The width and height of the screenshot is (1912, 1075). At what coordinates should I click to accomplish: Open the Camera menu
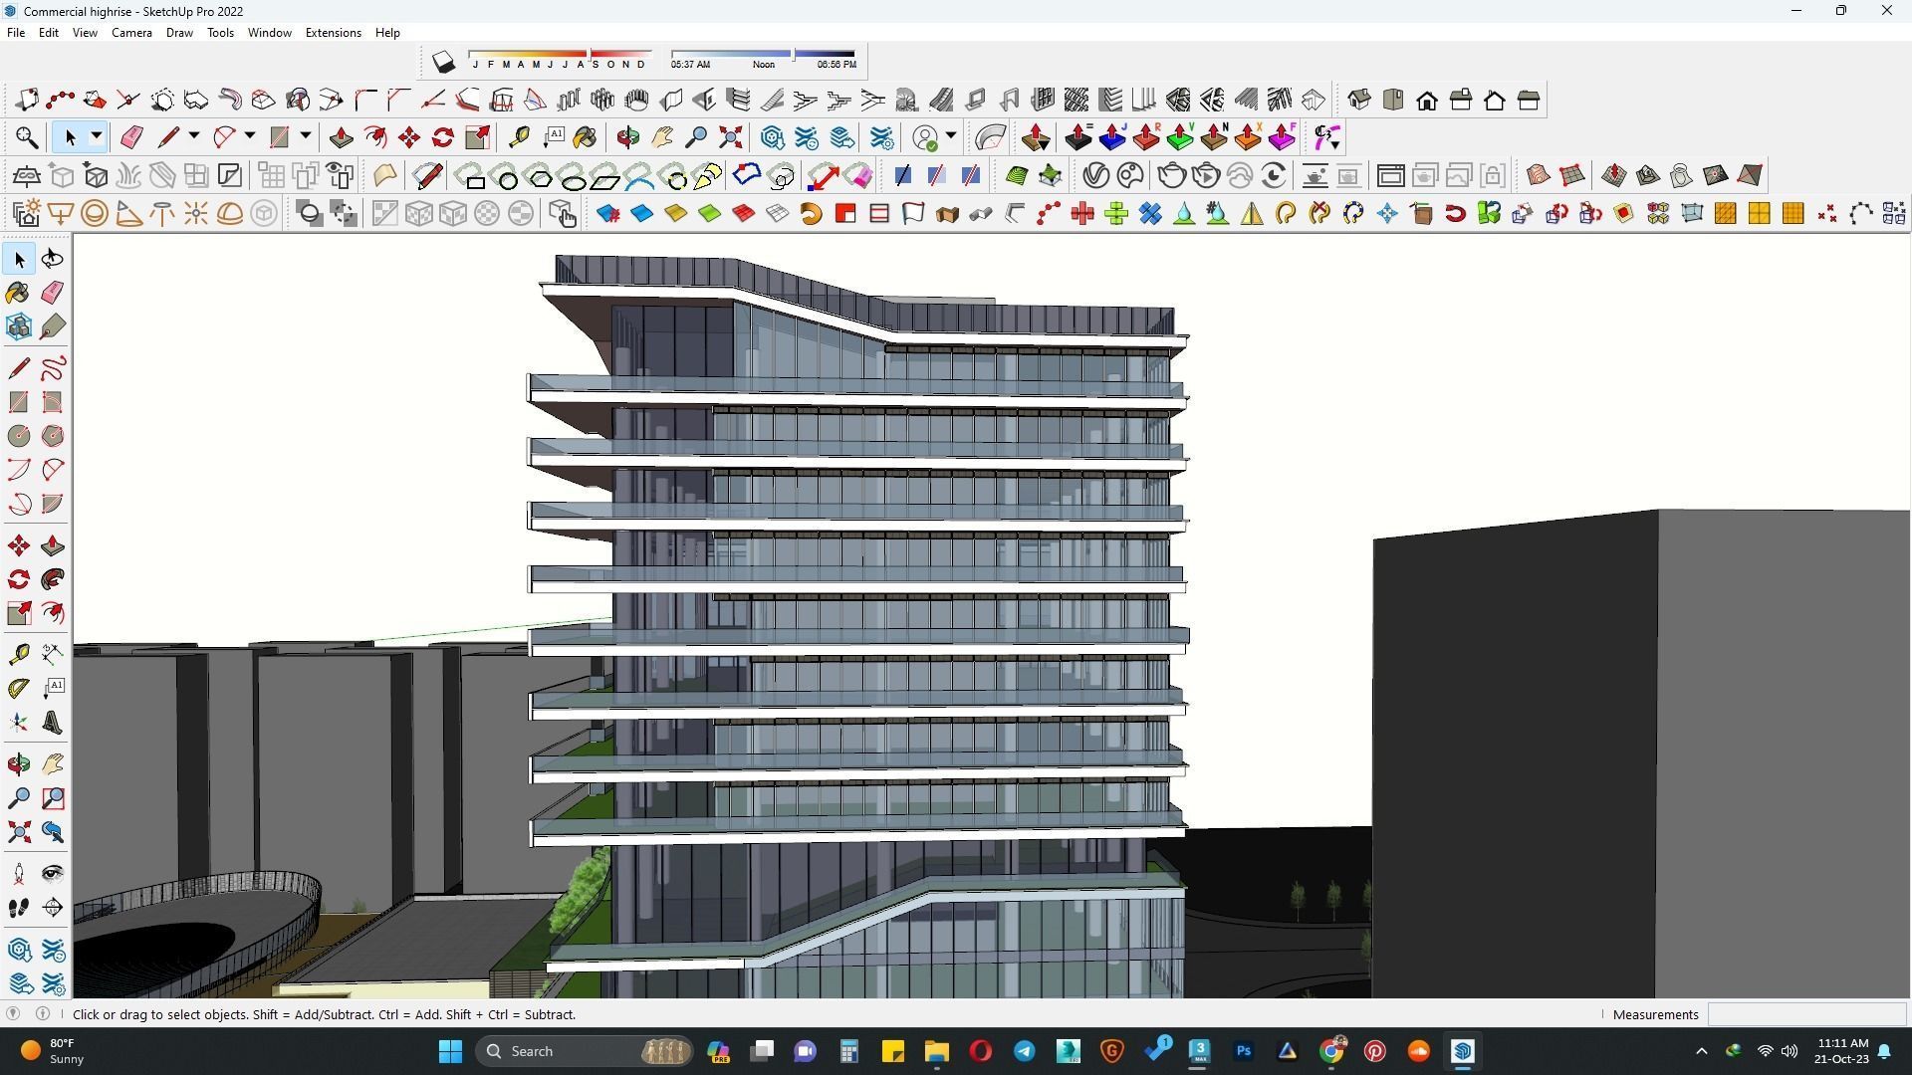[131, 33]
